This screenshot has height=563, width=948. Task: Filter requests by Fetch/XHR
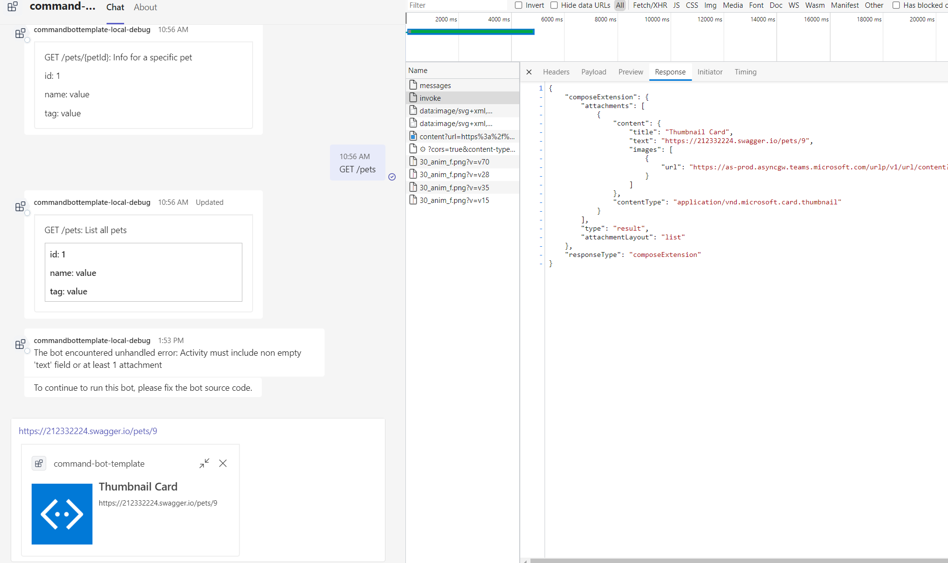point(650,5)
